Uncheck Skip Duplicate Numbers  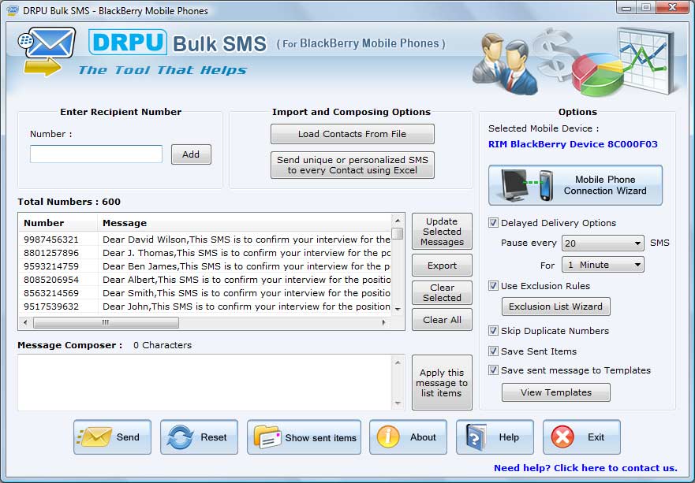coord(493,330)
